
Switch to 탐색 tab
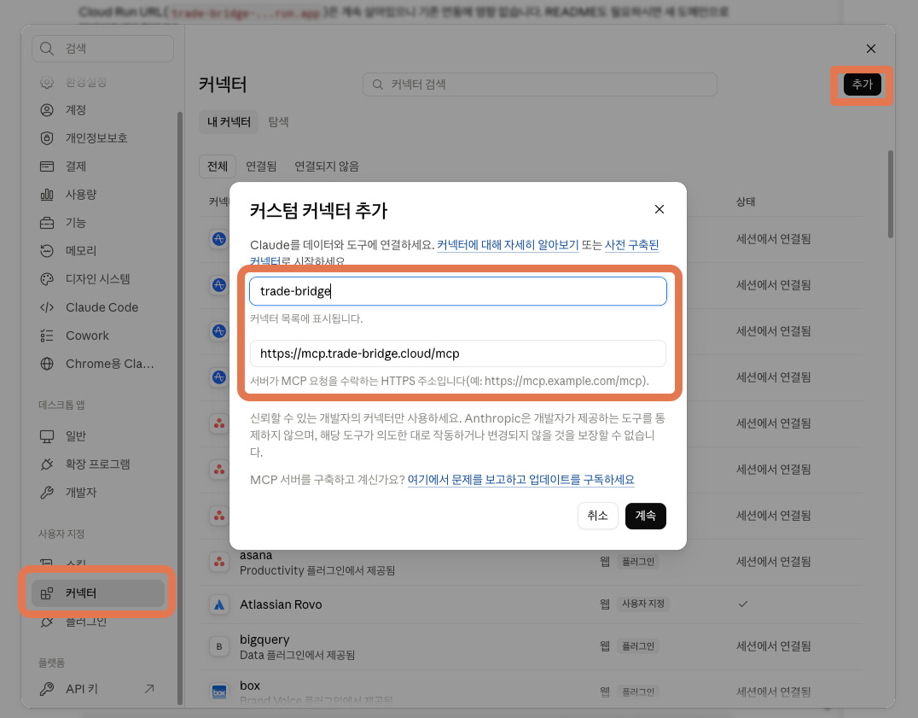[278, 122]
